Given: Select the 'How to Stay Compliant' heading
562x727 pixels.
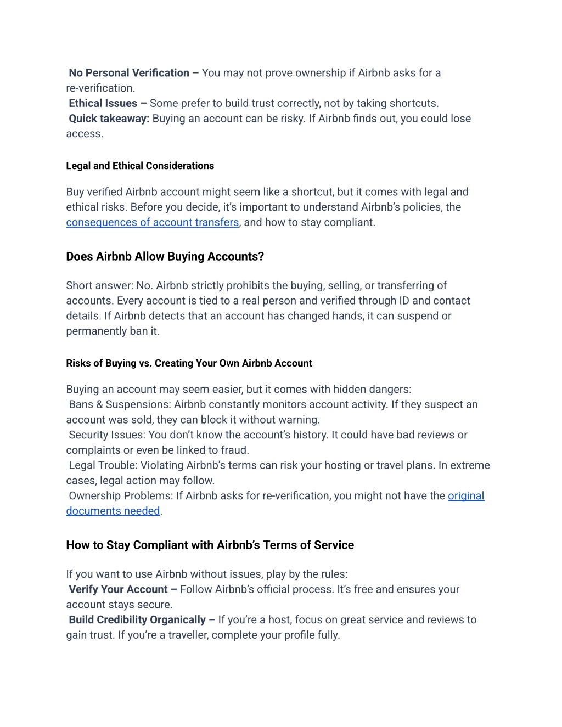Looking at the screenshot, I should (x=210, y=545).
